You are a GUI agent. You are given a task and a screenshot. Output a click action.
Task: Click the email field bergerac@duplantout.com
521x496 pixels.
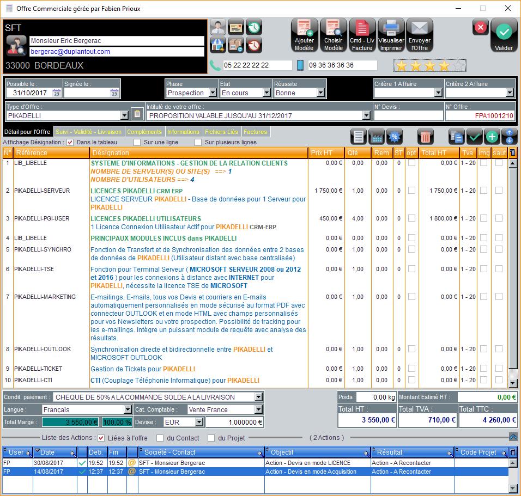[x=117, y=52]
